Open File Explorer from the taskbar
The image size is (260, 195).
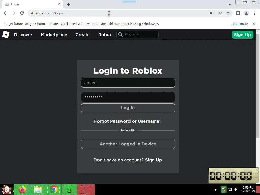pyautogui.click(x=38, y=189)
